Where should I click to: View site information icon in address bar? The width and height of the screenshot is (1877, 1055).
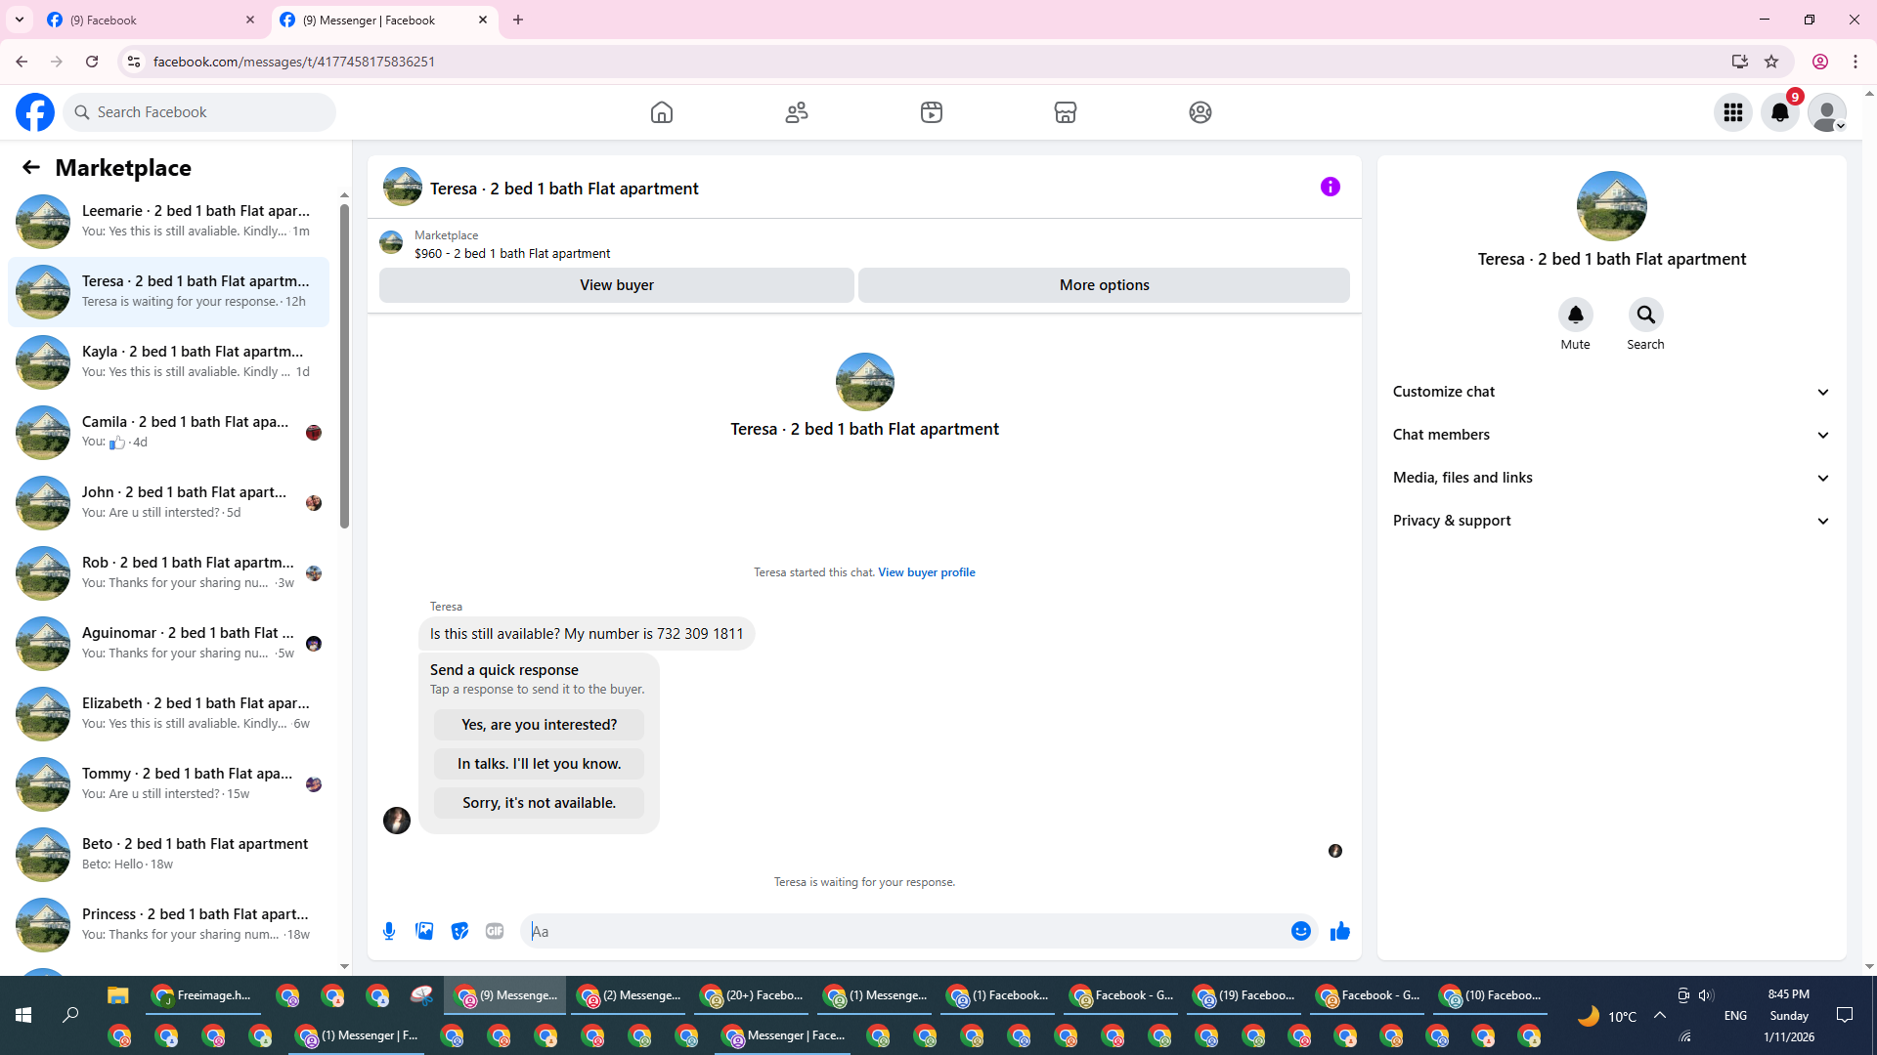(x=134, y=62)
